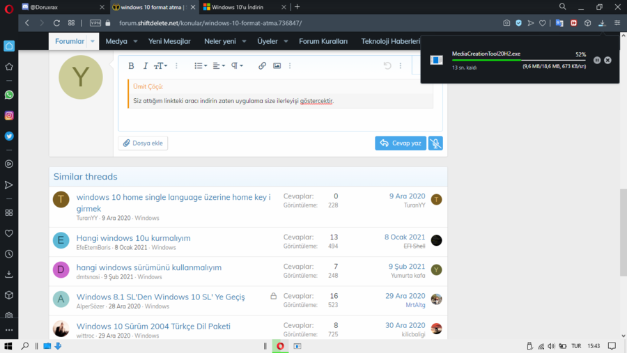Toggle the microphone button beside Cevap yaz
Image resolution: width=627 pixels, height=353 pixels.
click(435, 143)
